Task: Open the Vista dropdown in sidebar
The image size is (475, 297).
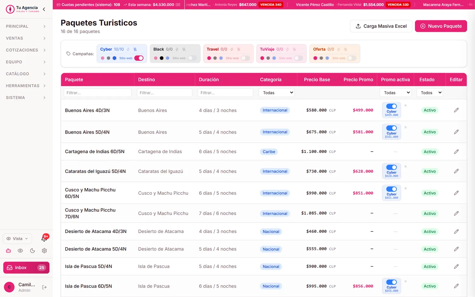Action: pyautogui.click(x=17, y=239)
